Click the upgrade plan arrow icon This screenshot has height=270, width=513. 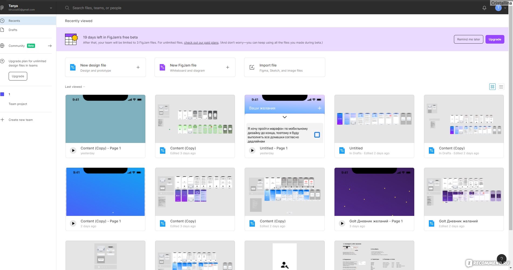coord(2,61)
